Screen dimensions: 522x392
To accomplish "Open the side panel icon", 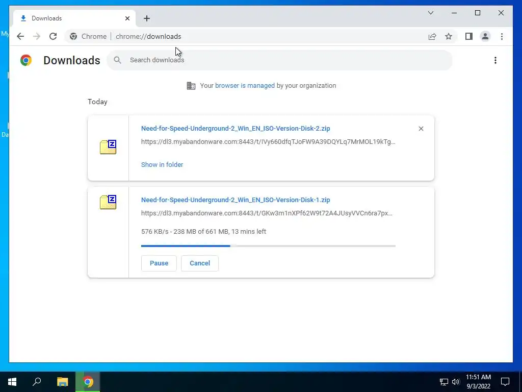I will (469, 36).
